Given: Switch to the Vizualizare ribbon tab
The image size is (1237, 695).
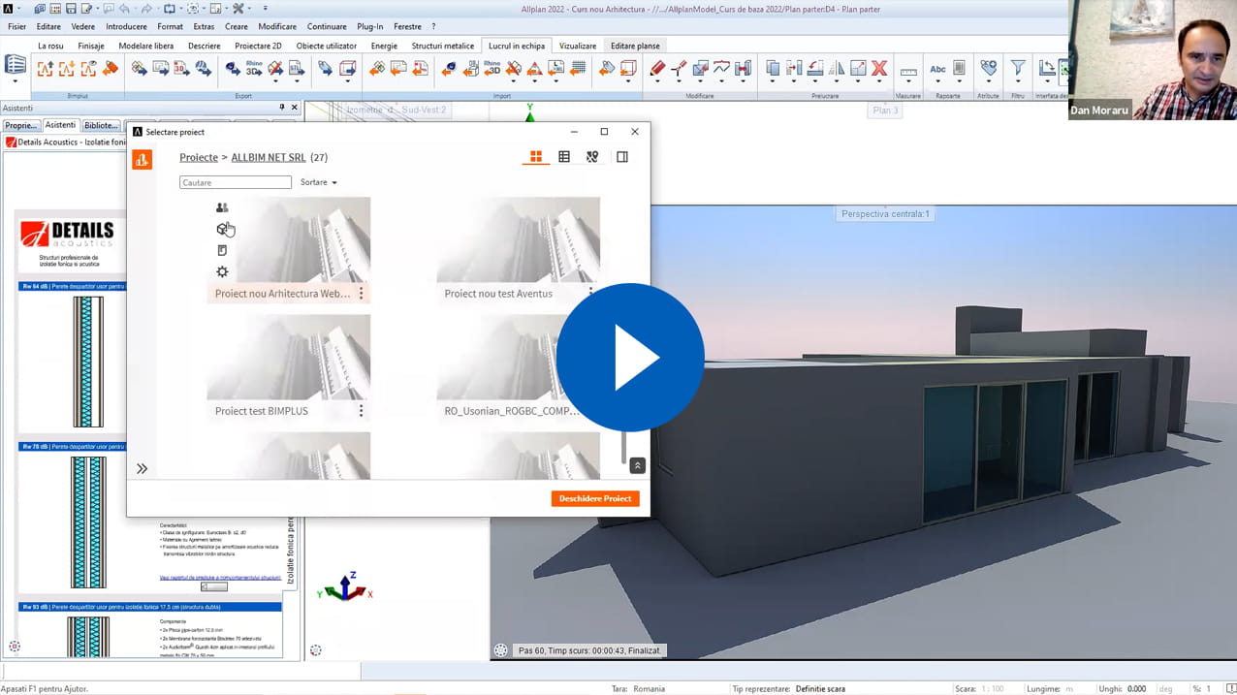Looking at the screenshot, I should (578, 46).
